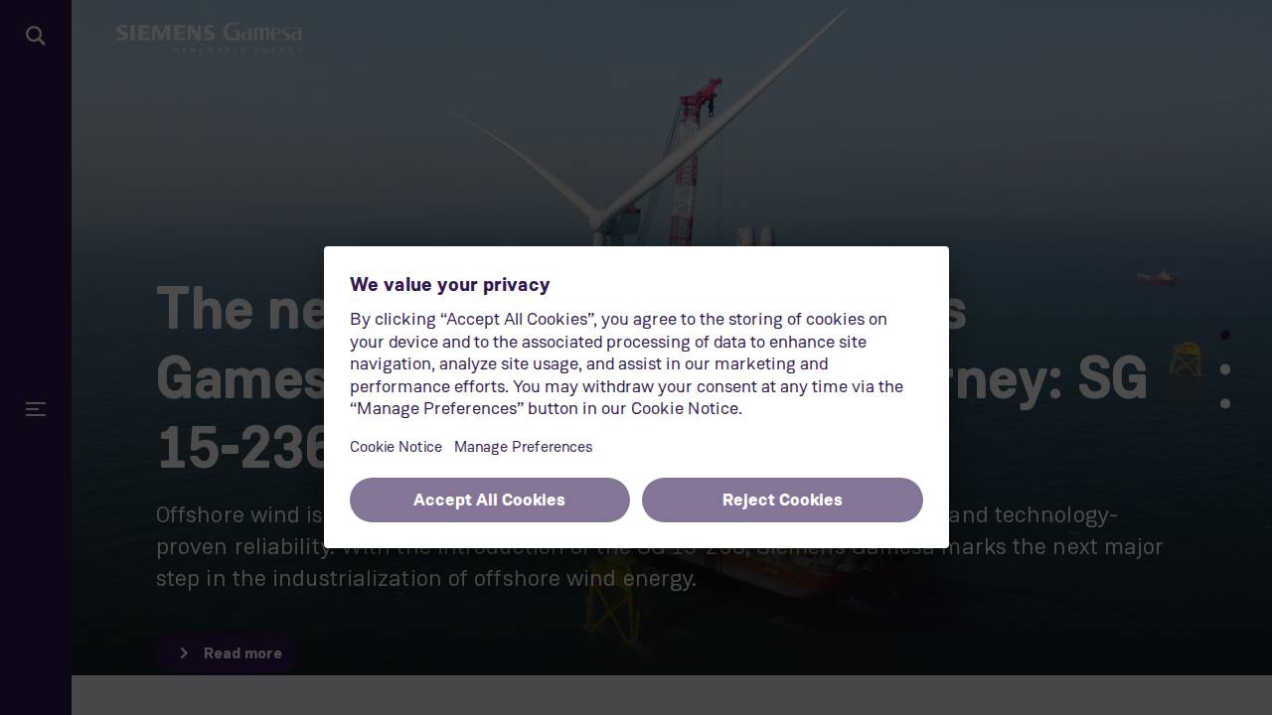Switch to the second hero slide dot

click(x=1225, y=369)
